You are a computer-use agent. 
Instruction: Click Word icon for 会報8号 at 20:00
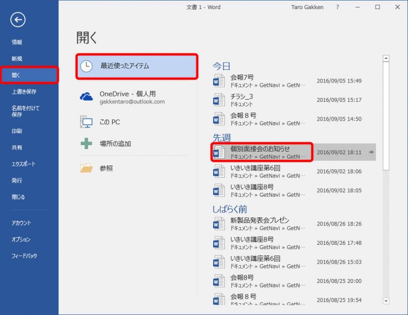[219, 281]
